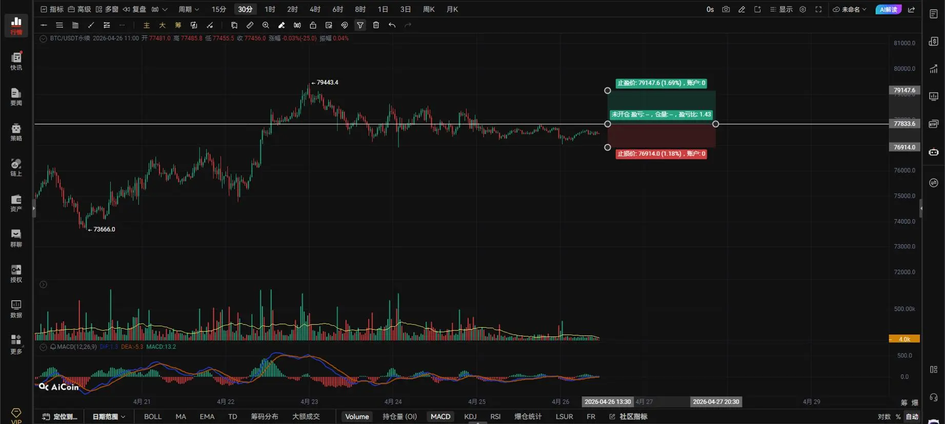Click the 大 large-order marker icon
Viewport: 945px width, 424px height.
point(162,25)
